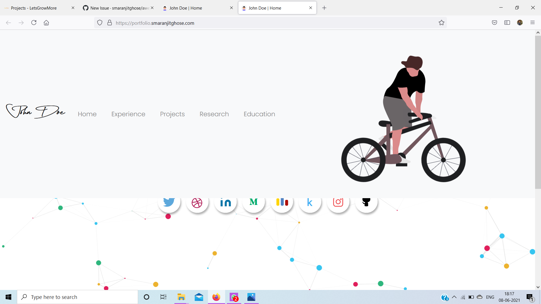Open the Firefox hamburger menu

coord(533,23)
